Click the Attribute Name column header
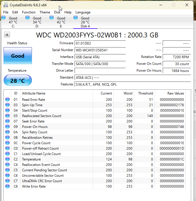This screenshot has height=201, width=196. click(x=57, y=93)
